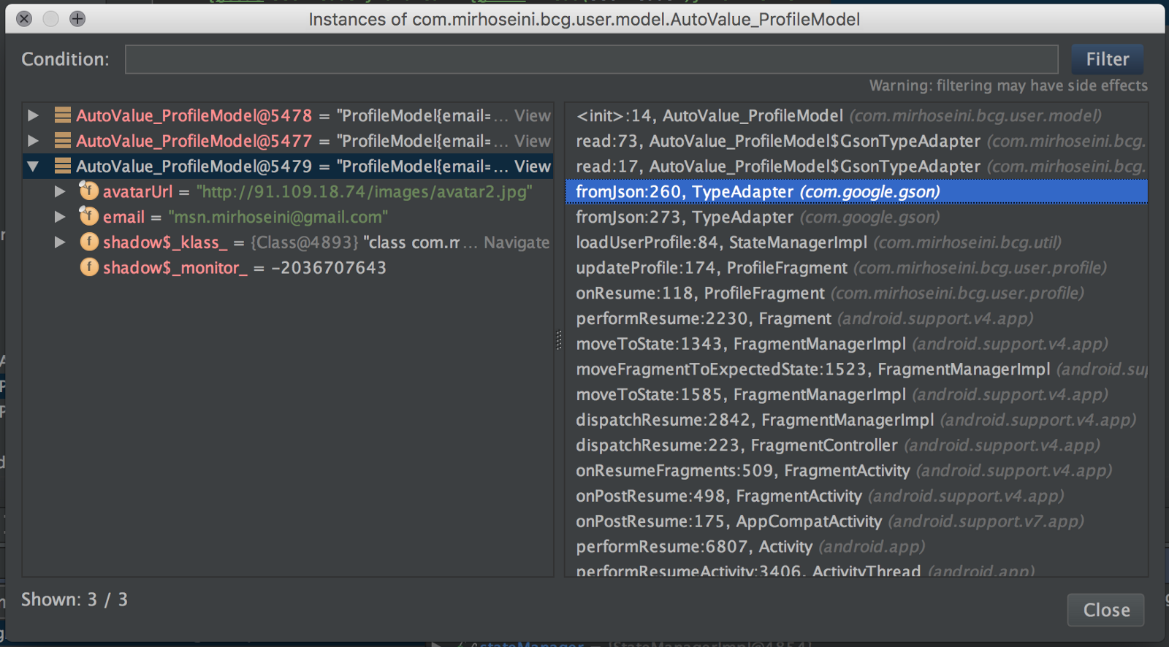This screenshot has height=647, width=1169.
Task: Open View link for instance @5478
Action: pyautogui.click(x=532, y=115)
